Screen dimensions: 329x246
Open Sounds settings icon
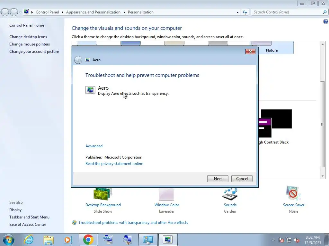(x=230, y=194)
